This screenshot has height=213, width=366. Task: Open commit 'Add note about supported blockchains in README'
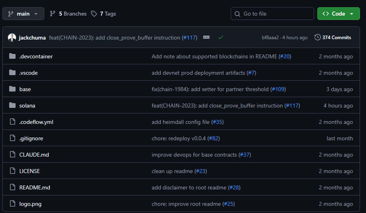pyautogui.click(x=214, y=57)
